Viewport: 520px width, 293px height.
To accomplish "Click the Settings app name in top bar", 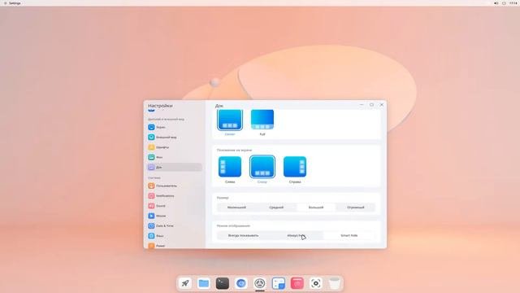I will pos(15,3).
